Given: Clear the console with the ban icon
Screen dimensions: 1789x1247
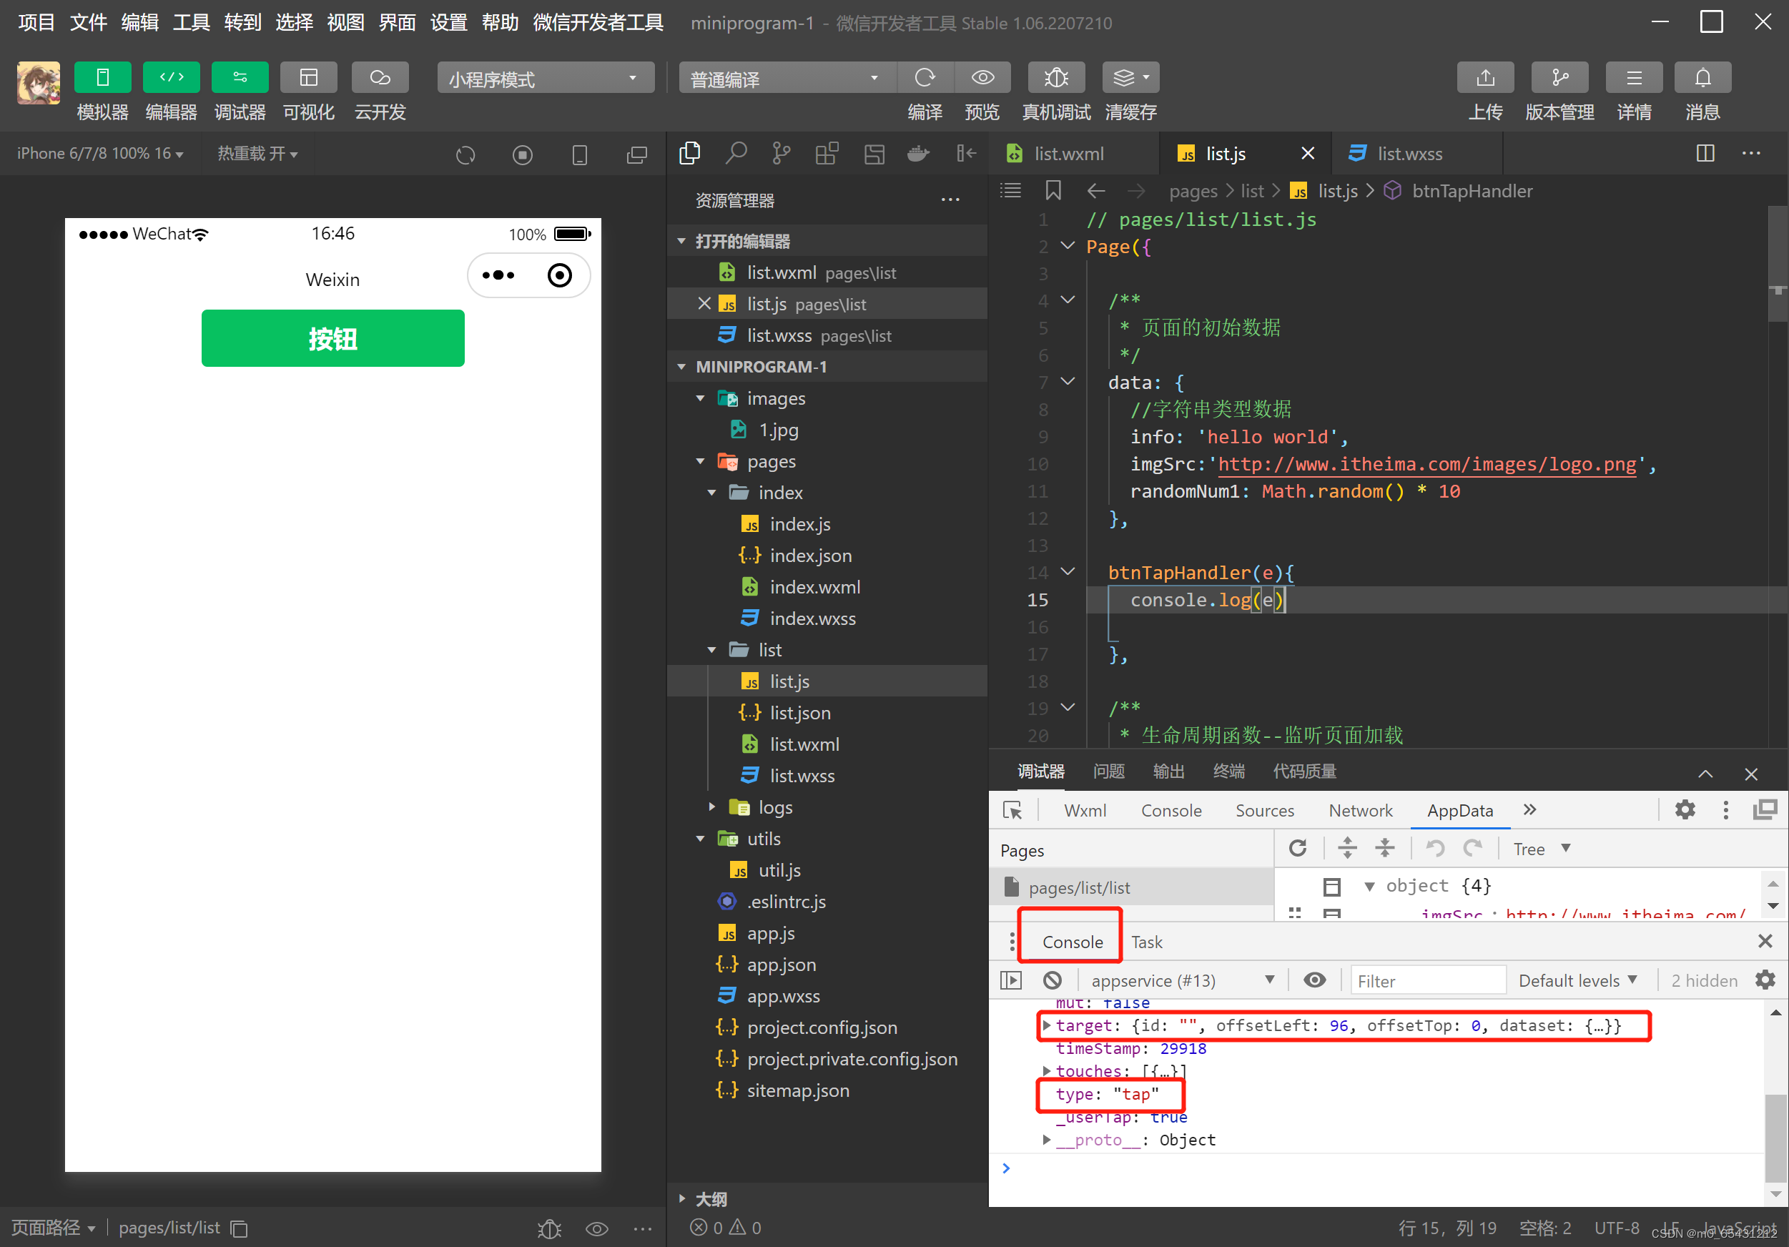Looking at the screenshot, I should pos(1052,980).
